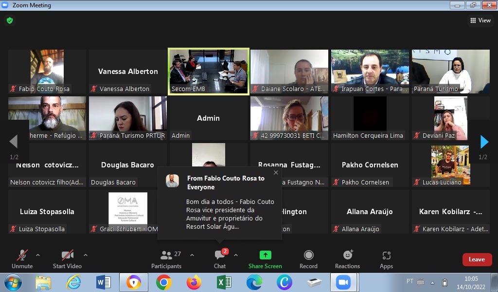Select Secom EMB video tile
Screen dimensions: 498x292
[209, 72]
